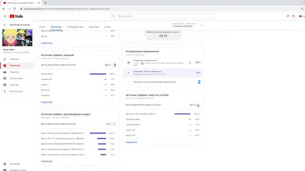Switch to the Доход tab

pyautogui.click(x=107, y=27)
